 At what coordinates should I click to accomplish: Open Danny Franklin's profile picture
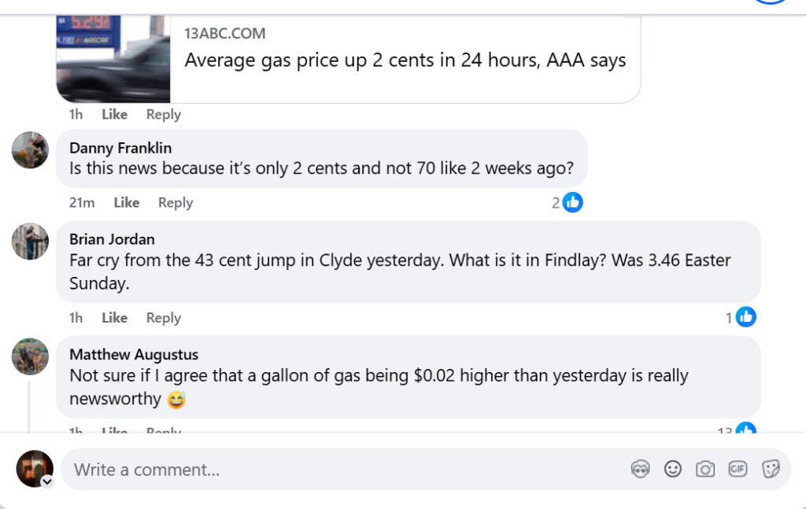(x=30, y=149)
